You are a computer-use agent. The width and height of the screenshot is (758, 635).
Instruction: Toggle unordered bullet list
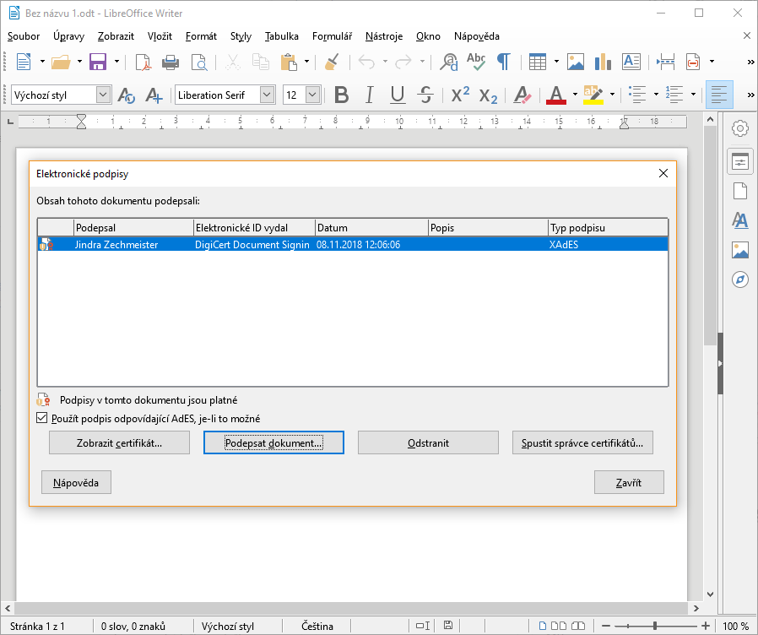[x=637, y=95]
